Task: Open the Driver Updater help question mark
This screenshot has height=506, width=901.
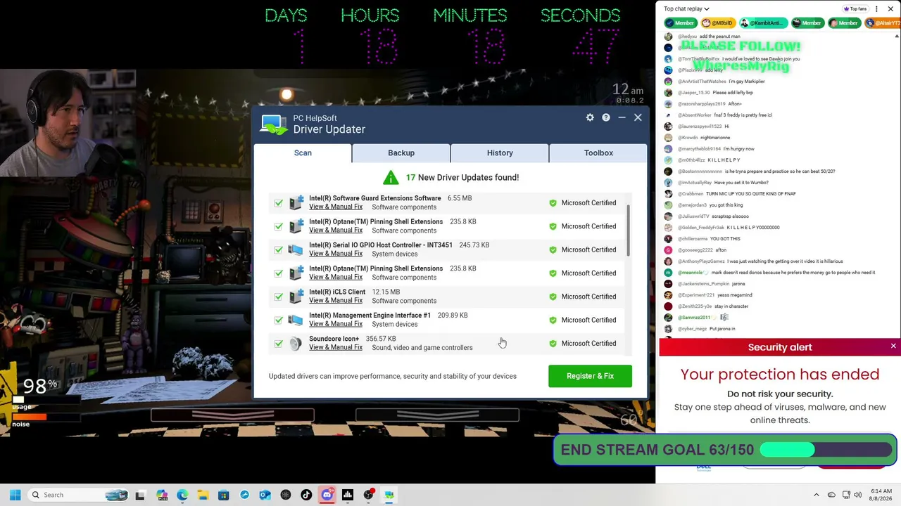Action: 606,117
